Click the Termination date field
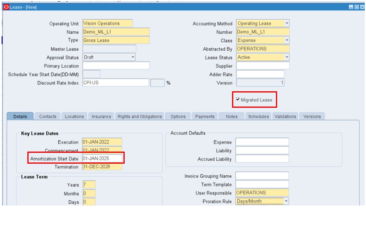The width and height of the screenshot is (366, 226). click(102, 167)
